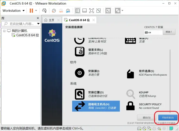
Task: Open 软件选择(S) KDE Plasma Workspaces option
Action: coord(153,73)
